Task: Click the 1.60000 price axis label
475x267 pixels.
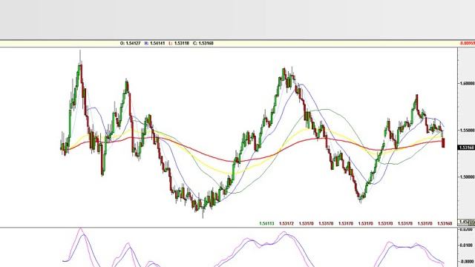Action: click(x=467, y=83)
